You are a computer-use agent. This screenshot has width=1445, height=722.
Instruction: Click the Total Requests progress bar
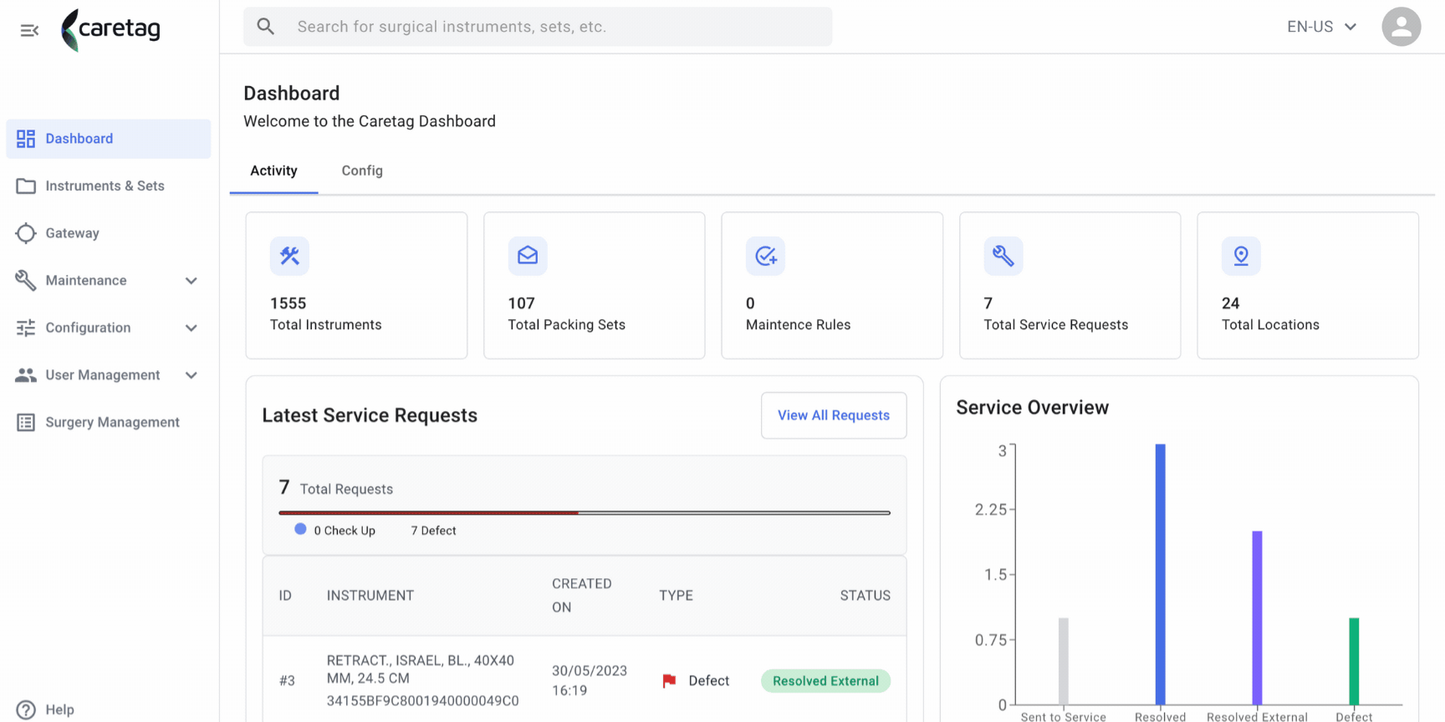[585, 512]
